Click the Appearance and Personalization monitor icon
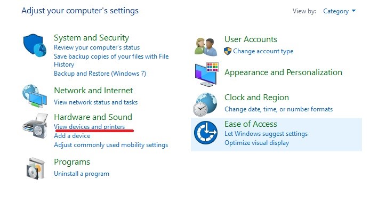Screen dimensions: 378x219 206,74
